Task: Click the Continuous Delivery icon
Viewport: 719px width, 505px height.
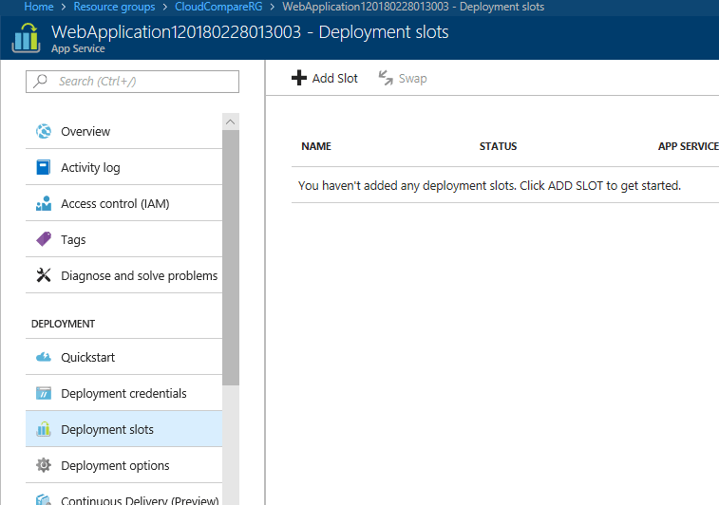Action: 44,500
